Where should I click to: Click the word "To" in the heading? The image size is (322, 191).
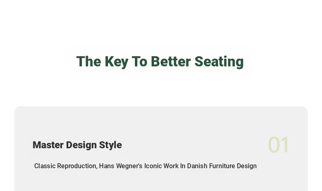pos(139,61)
